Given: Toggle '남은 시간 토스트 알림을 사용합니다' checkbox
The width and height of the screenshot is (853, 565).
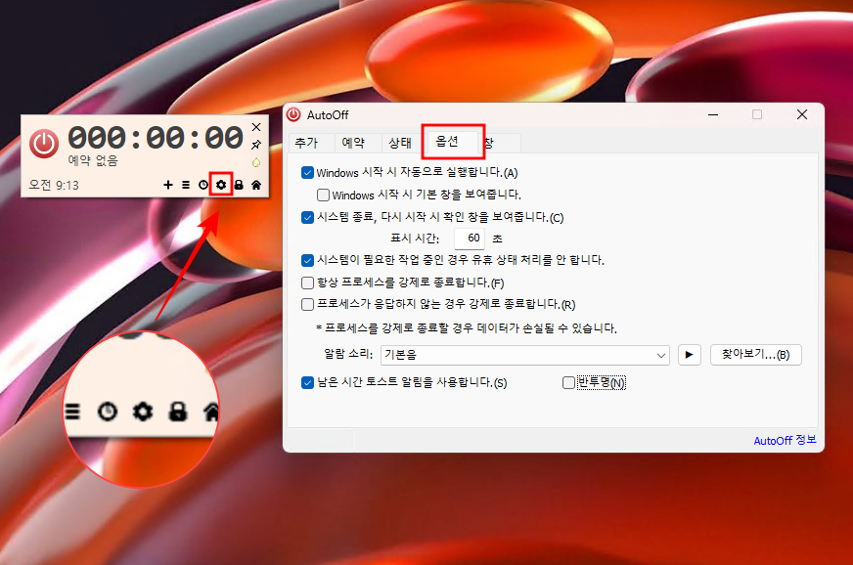Looking at the screenshot, I should click(x=307, y=383).
